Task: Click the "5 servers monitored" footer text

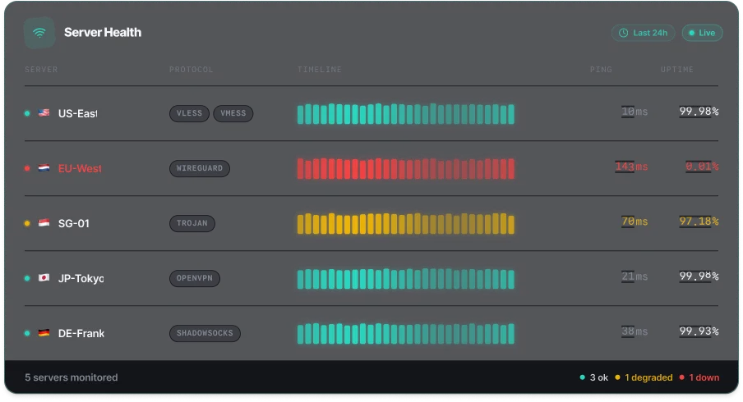Action: (71, 377)
